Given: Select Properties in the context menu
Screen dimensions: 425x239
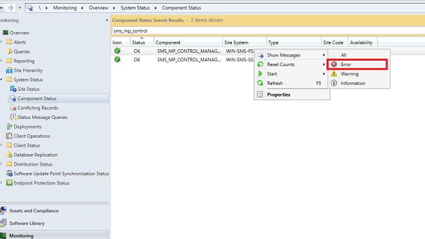Looking at the screenshot, I should [292, 95].
